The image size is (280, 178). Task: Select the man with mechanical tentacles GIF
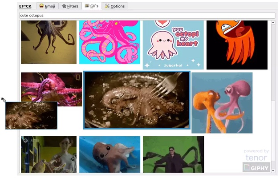tap(173, 154)
